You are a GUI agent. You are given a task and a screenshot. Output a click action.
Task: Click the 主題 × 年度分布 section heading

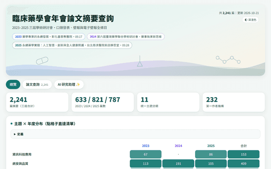click(x=45, y=124)
